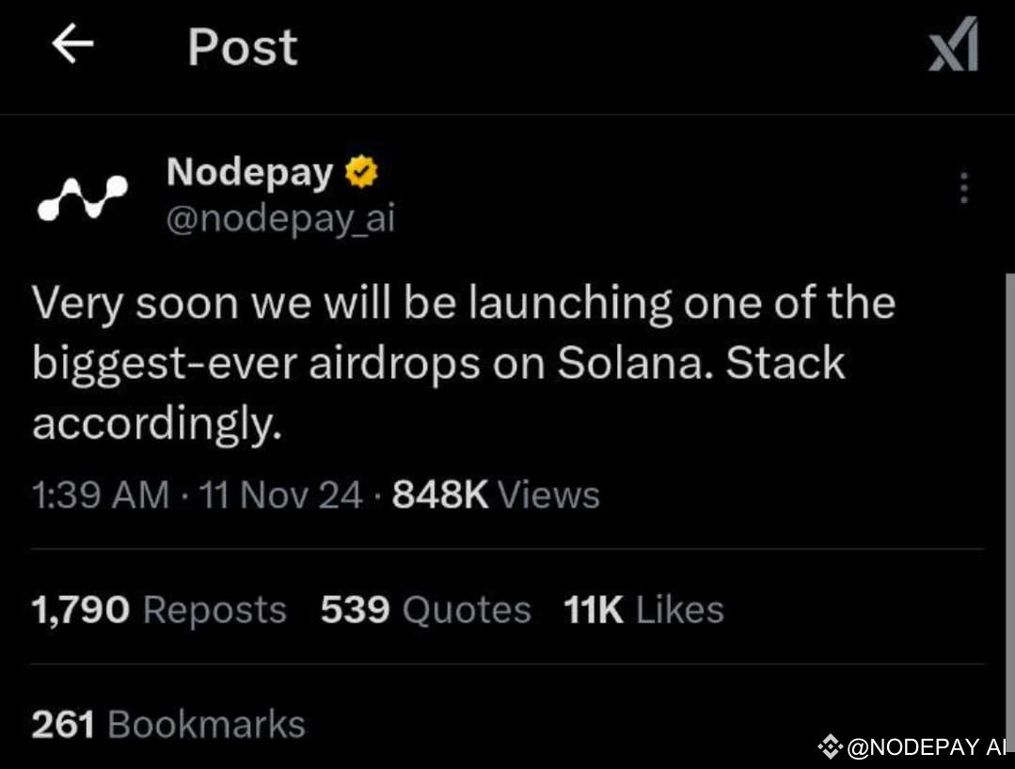Click the gold verified badge
Image resolution: width=1015 pixels, height=769 pixels.
361,172
